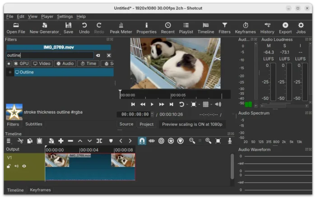Viewport: 316px width, 199px height.
Task: Split clip at playhead in timeline
Action: tap(99, 141)
